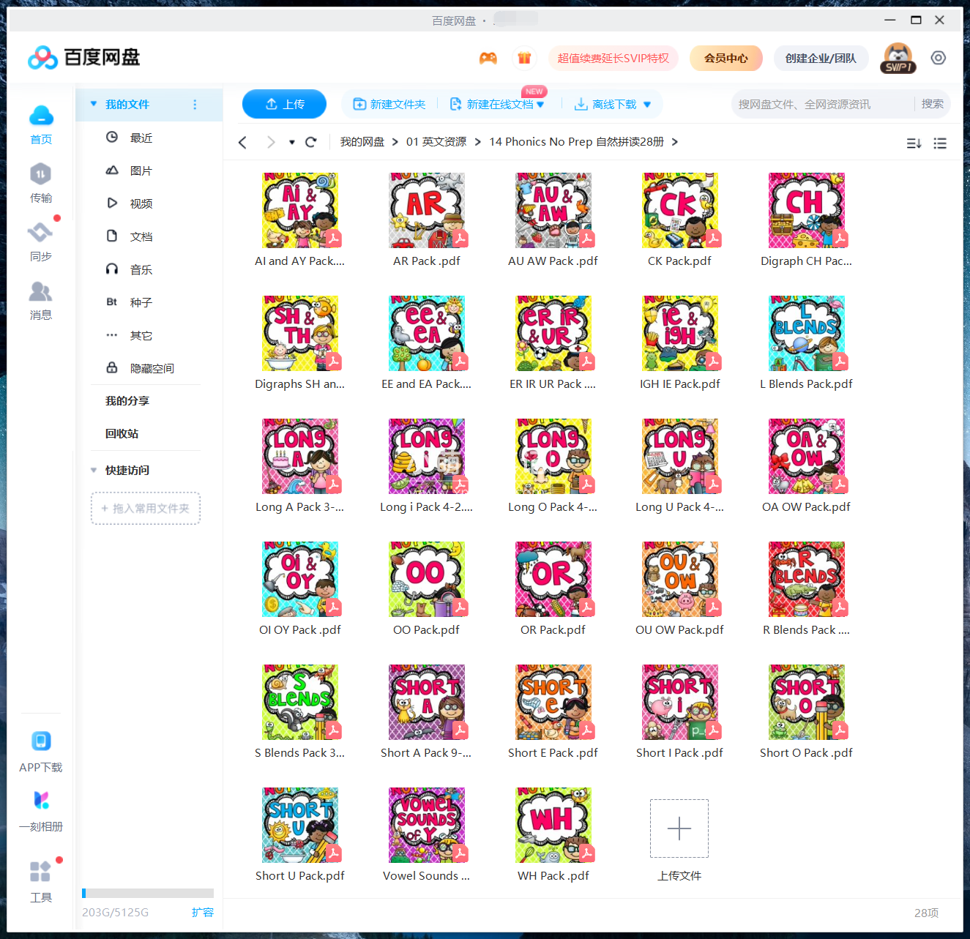
Task: Open the AR Pack.pdf thumbnail
Action: click(427, 210)
